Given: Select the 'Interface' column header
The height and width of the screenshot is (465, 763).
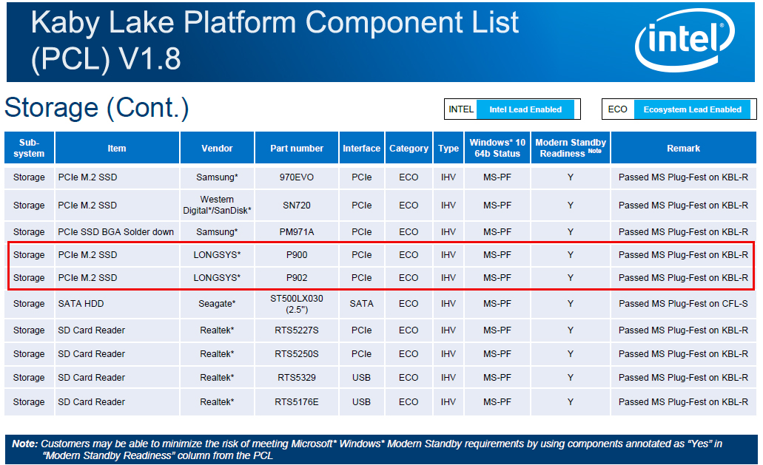Looking at the screenshot, I should click(x=362, y=148).
